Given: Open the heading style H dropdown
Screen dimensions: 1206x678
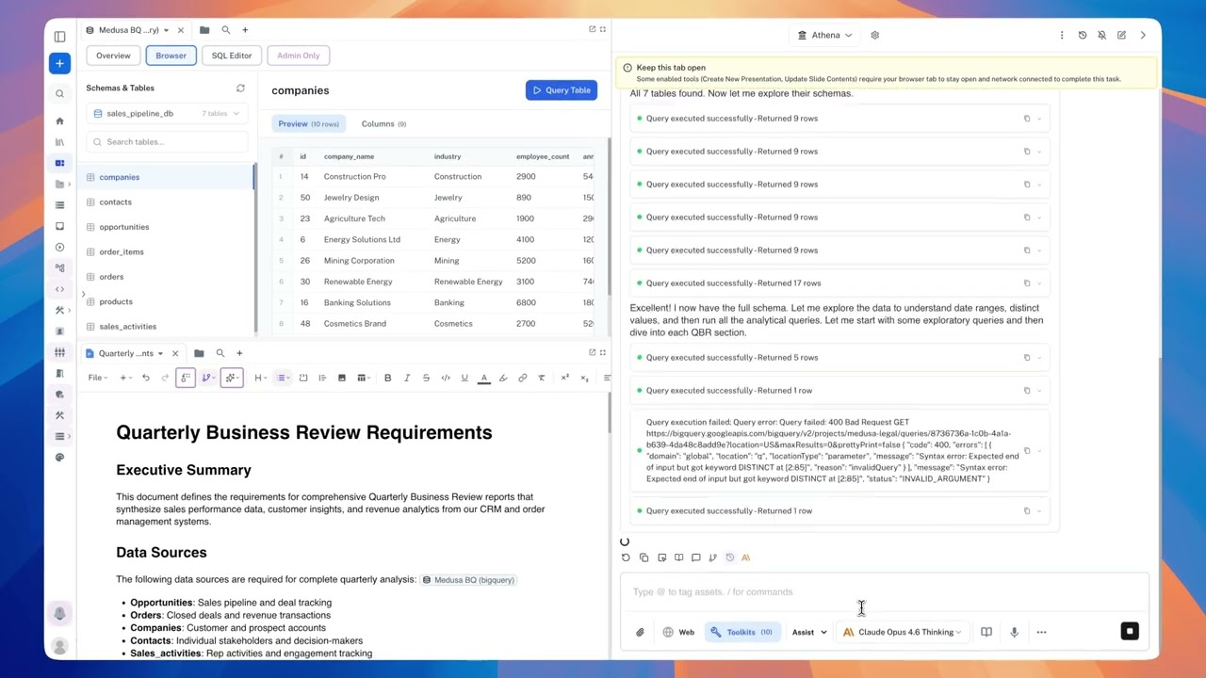Looking at the screenshot, I should click(261, 378).
